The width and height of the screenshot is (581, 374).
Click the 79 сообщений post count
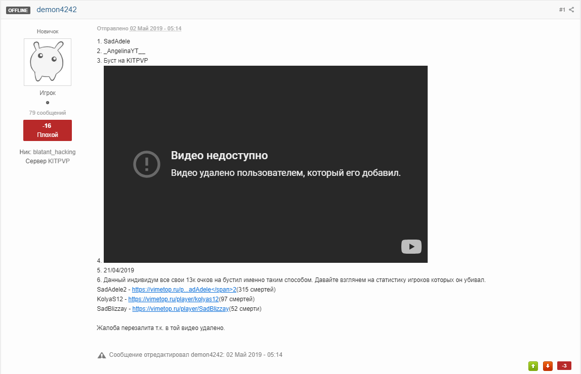48,113
